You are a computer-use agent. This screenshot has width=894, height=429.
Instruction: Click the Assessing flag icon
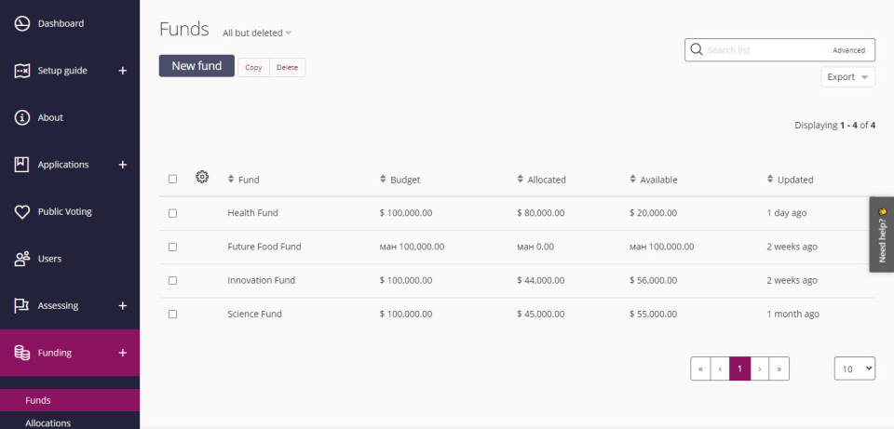[x=22, y=305]
